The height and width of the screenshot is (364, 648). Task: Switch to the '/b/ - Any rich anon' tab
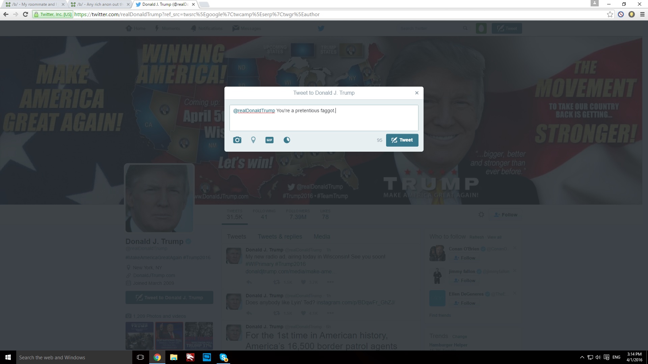click(x=100, y=4)
